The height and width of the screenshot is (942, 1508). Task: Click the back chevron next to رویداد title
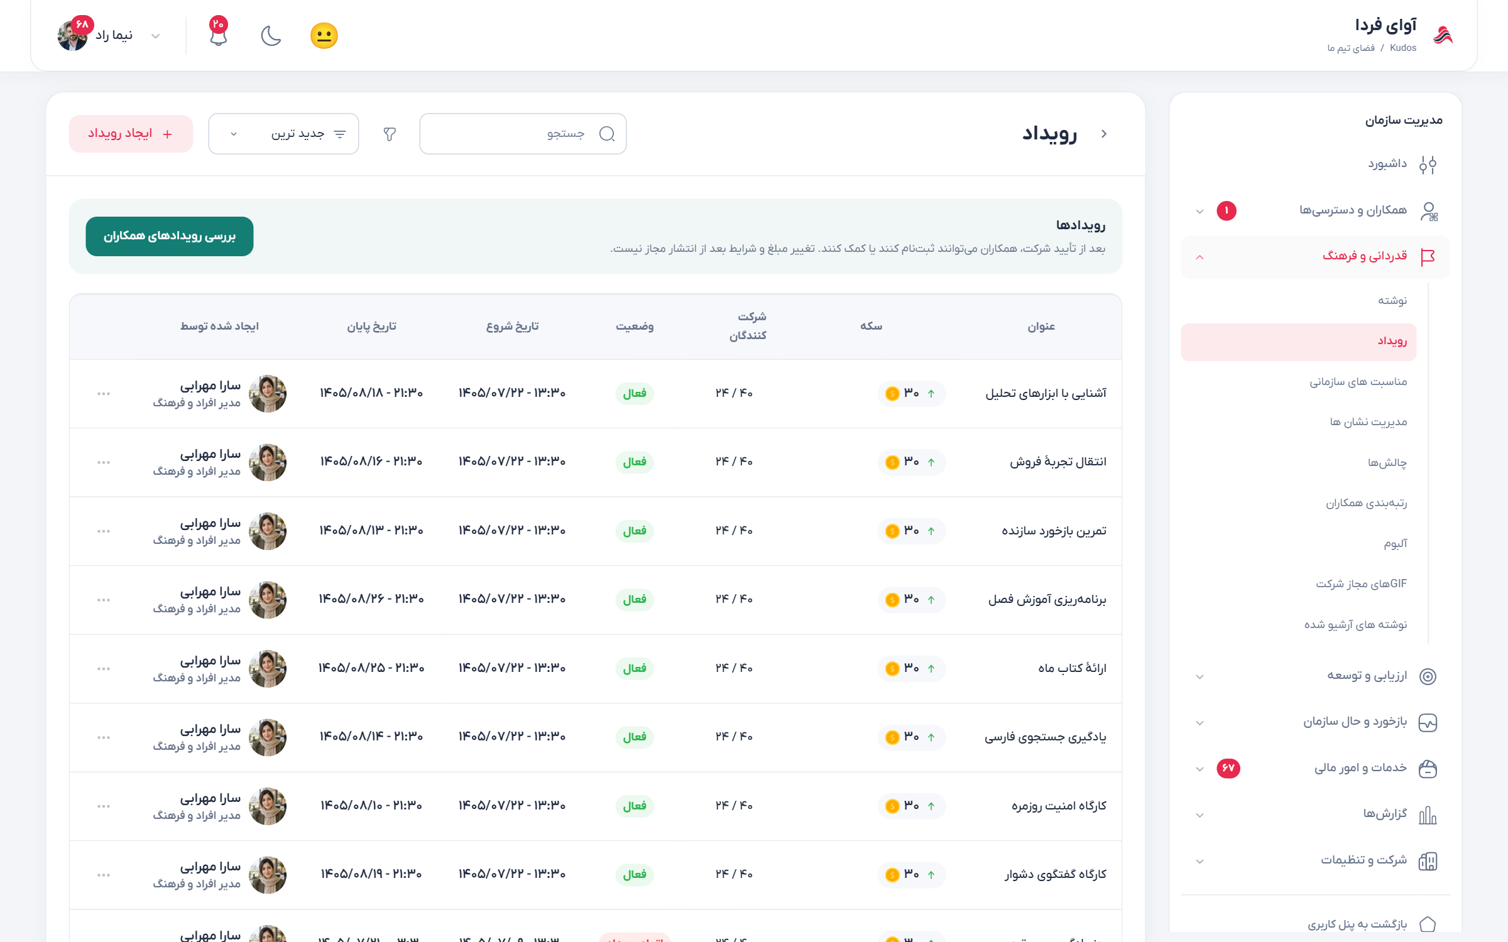(x=1104, y=134)
